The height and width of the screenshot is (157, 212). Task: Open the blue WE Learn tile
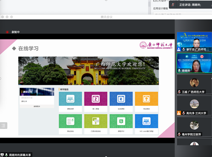(146, 124)
